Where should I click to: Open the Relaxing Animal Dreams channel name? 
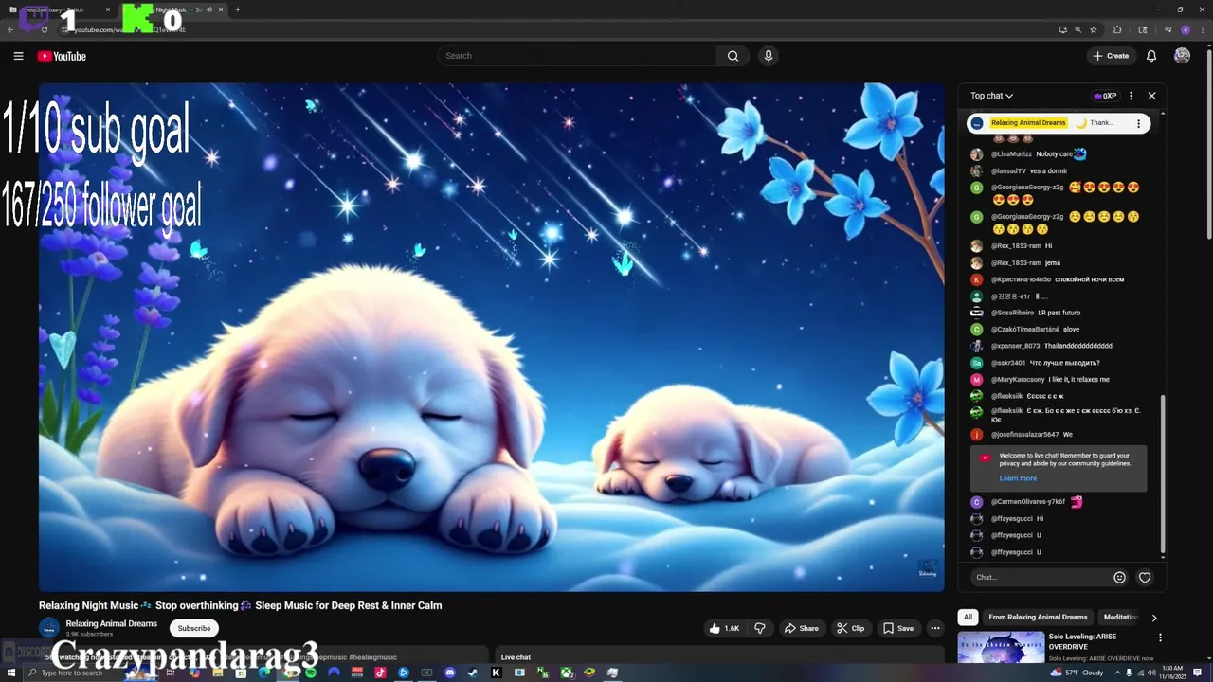pos(112,623)
